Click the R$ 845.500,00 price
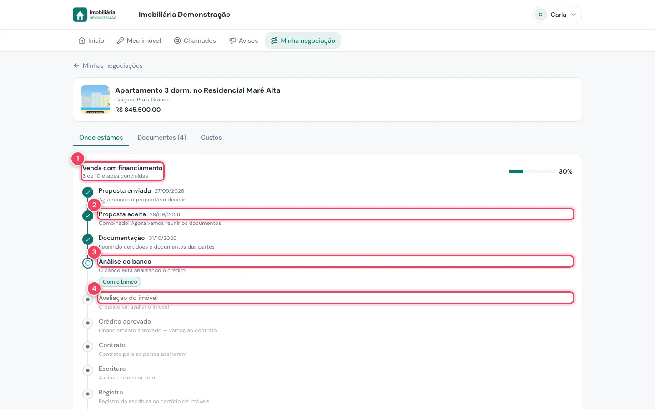 [138, 110]
